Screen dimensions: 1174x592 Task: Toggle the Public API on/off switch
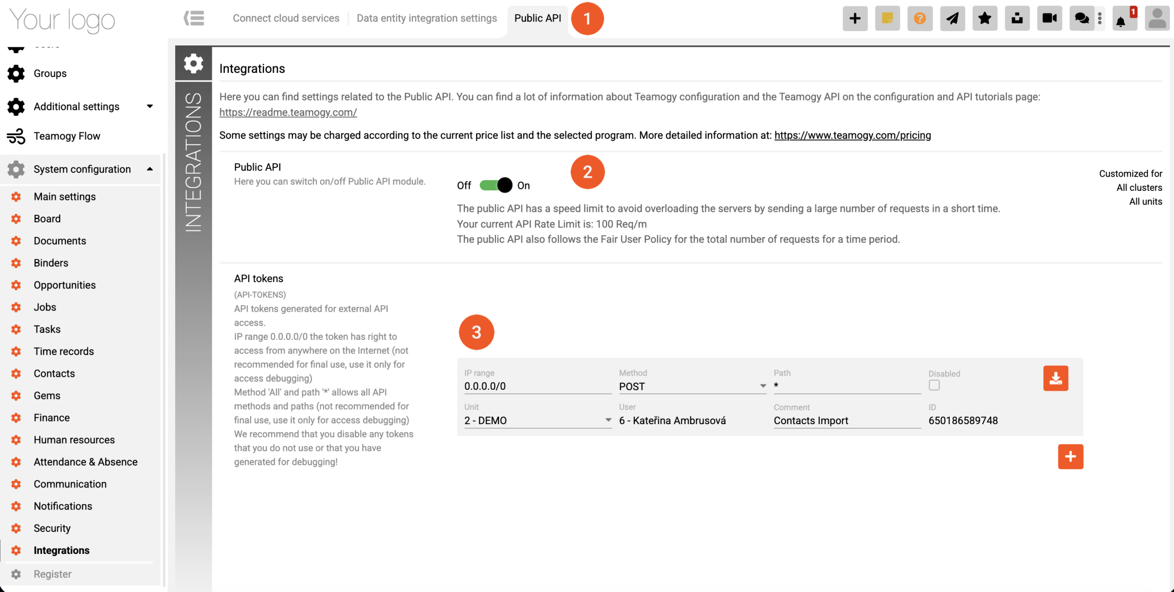click(x=495, y=185)
